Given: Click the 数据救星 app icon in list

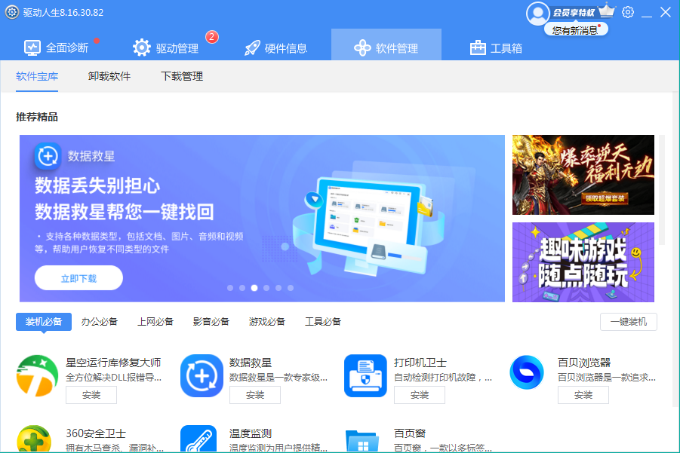Looking at the screenshot, I should pos(202,375).
